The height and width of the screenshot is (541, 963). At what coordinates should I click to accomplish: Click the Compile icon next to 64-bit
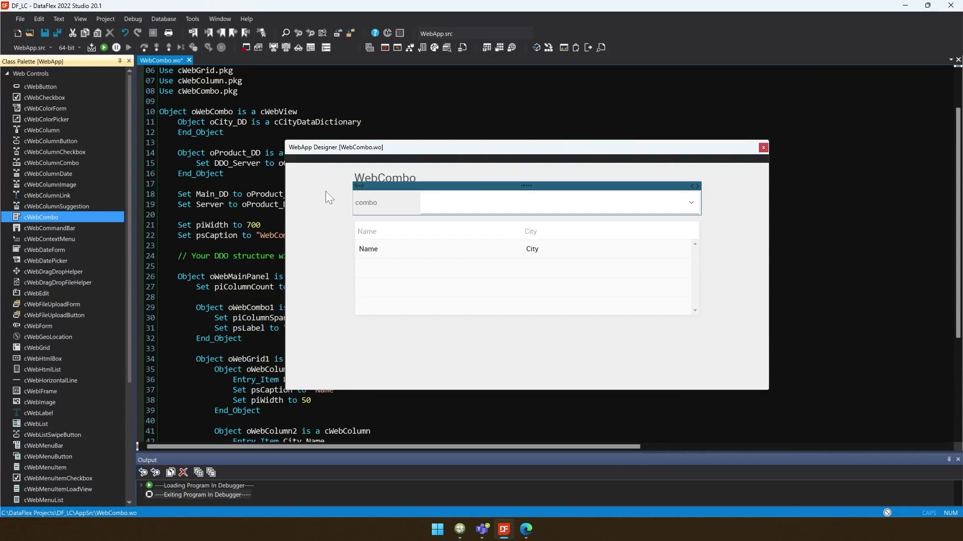click(91, 48)
